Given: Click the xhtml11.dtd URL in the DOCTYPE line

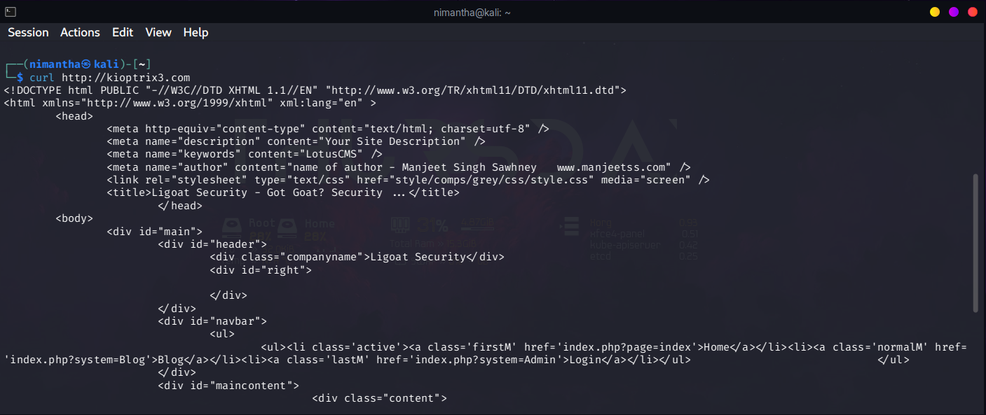Looking at the screenshot, I should click(475, 90).
